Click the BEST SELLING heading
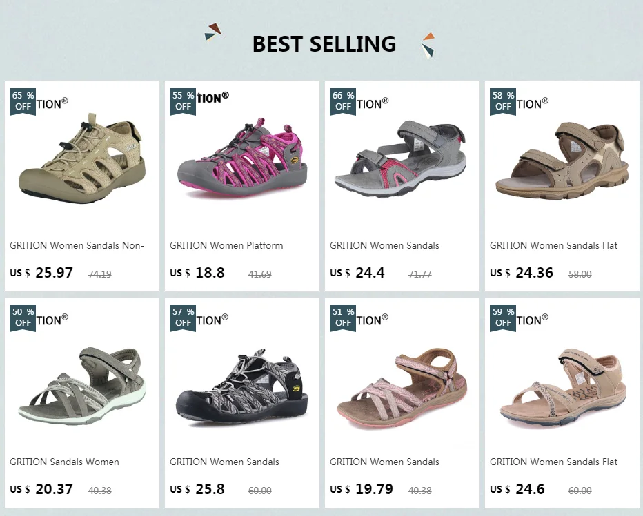This screenshot has height=516, width=643. [324, 44]
